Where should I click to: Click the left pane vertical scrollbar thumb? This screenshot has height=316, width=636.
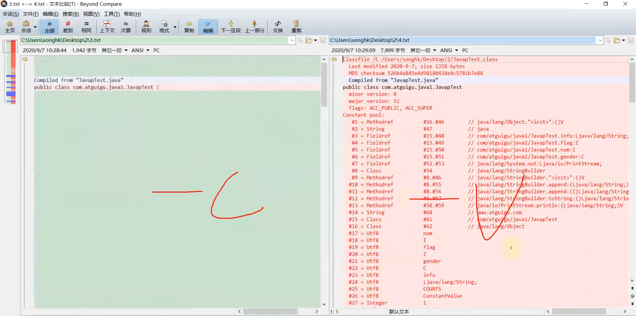(x=324, y=85)
